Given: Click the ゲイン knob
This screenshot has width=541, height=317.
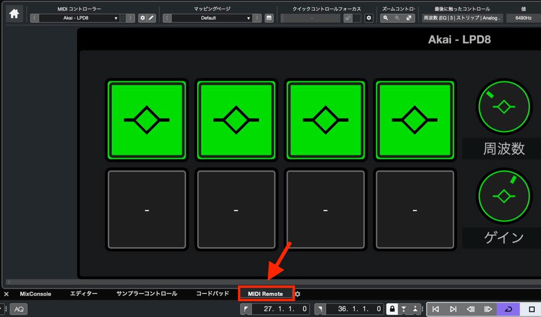Looking at the screenshot, I should (504, 196).
